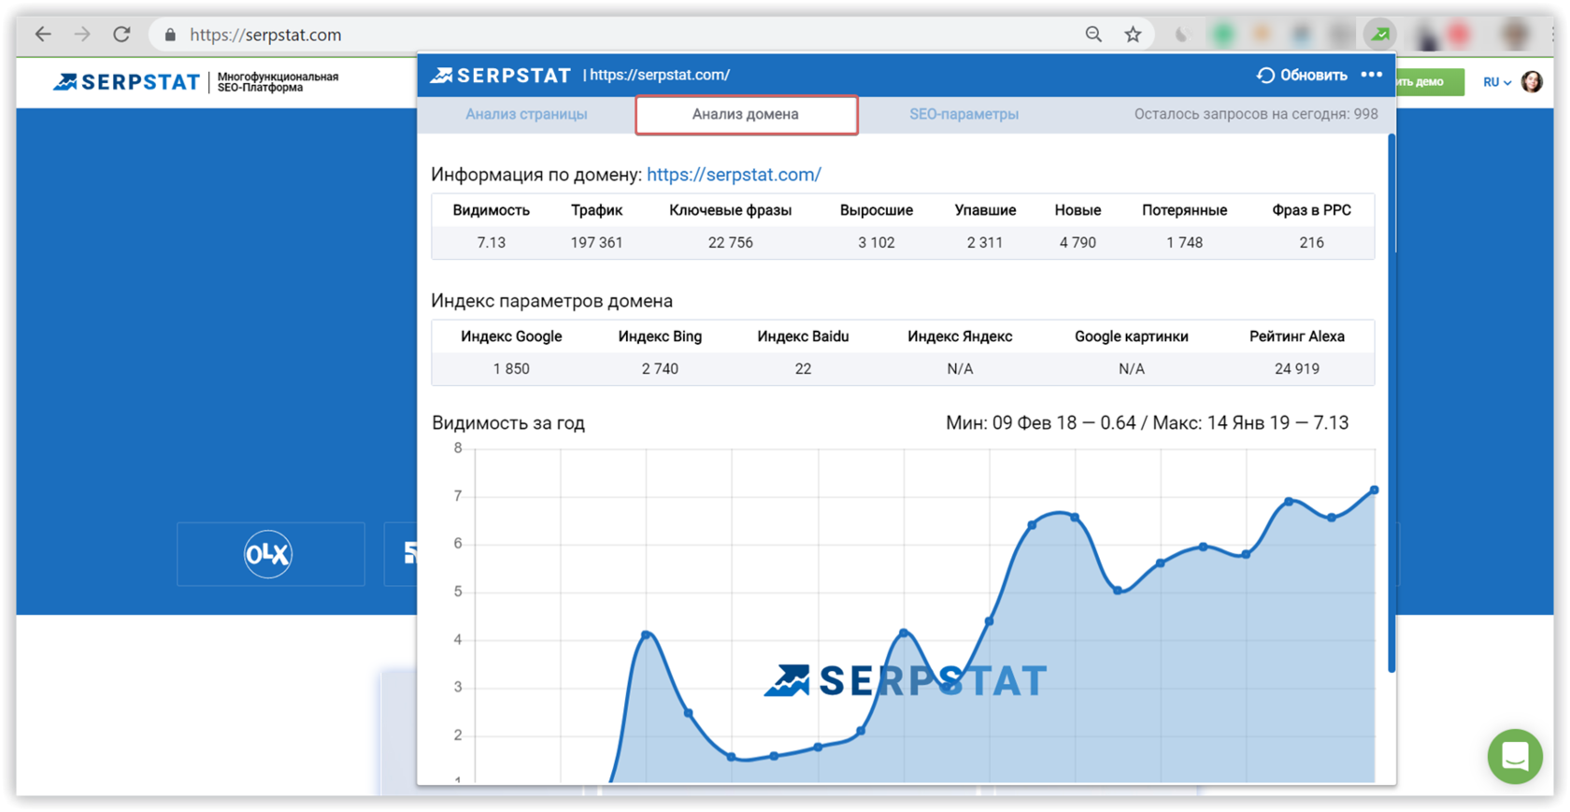
Task: Click remaining requests counter text 998
Action: point(1255,114)
